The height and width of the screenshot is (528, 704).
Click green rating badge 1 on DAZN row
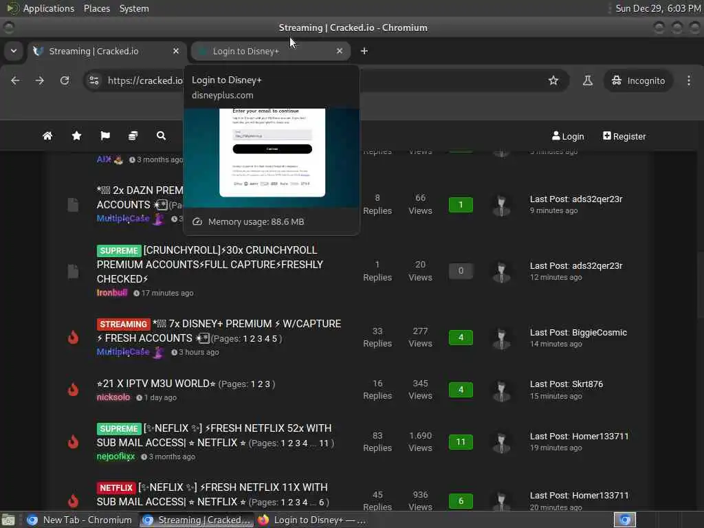pyautogui.click(x=461, y=205)
